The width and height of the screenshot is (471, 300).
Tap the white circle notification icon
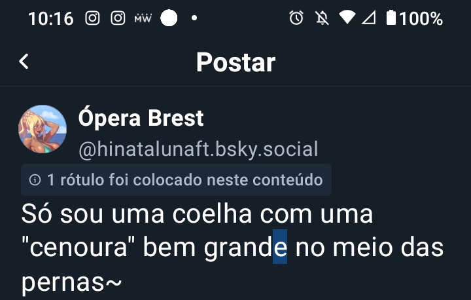169,18
